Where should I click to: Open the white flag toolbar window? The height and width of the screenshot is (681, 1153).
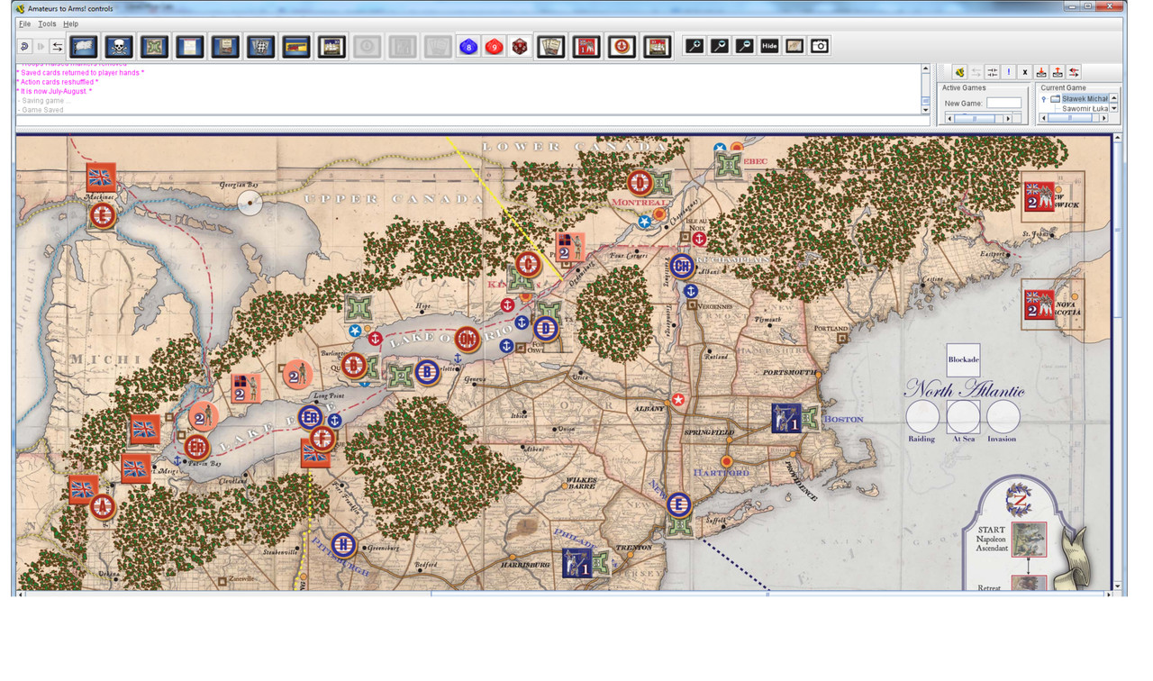[x=84, y=46]
